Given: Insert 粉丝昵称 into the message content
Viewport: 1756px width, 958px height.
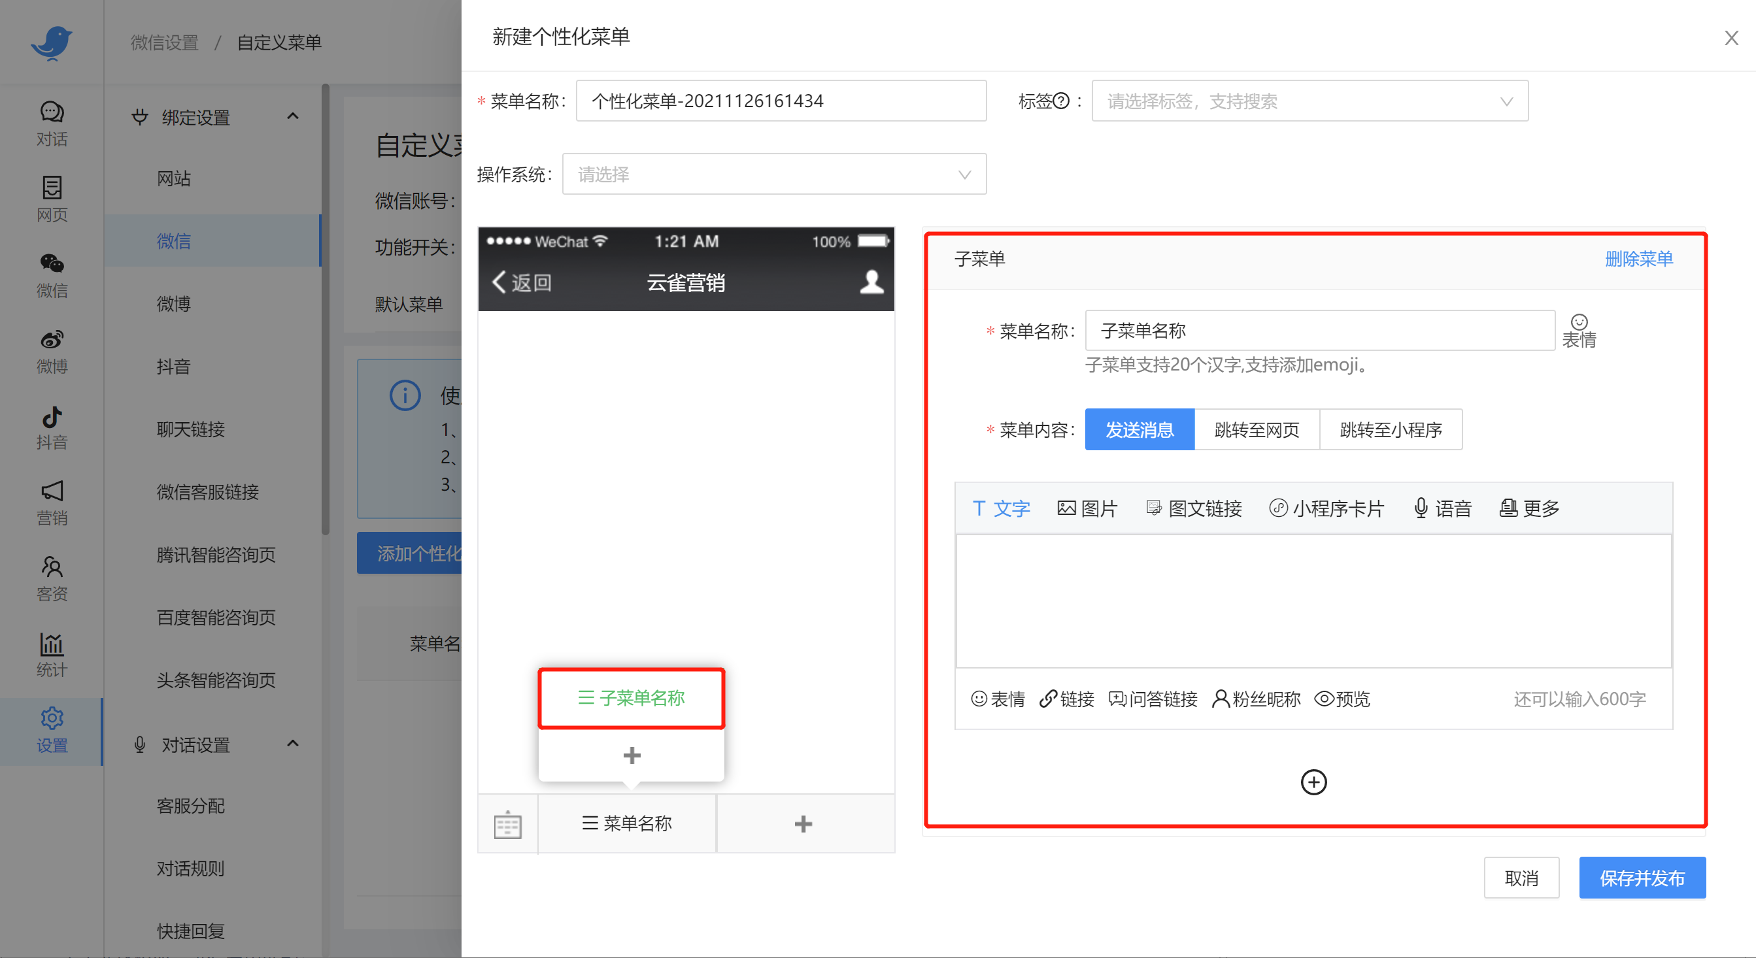Looking at the screenshot, I should click(1256, 699).
